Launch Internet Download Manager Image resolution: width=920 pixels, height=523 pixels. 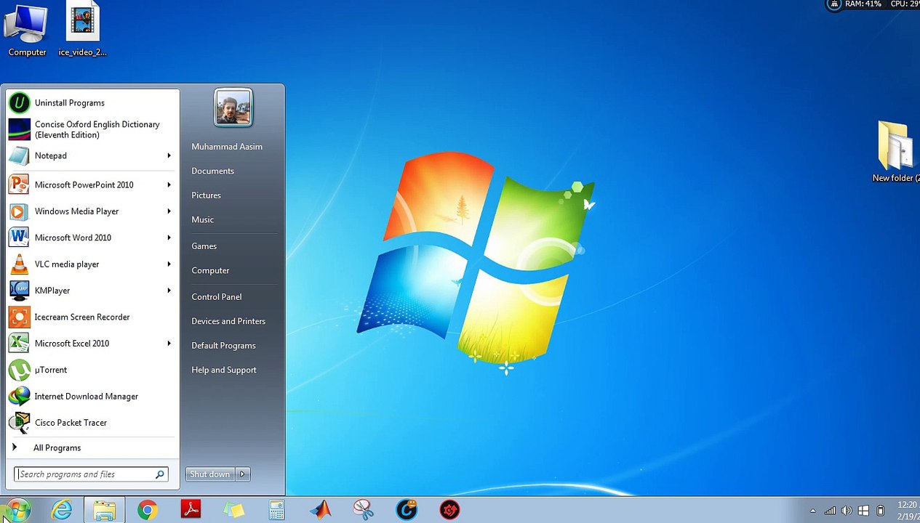(92, 397)
